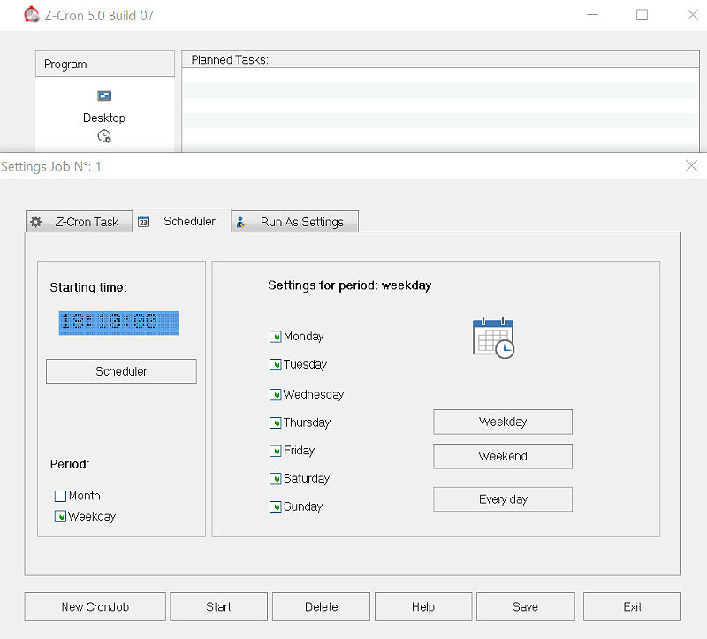Create a New CronJob

(95, 607)
